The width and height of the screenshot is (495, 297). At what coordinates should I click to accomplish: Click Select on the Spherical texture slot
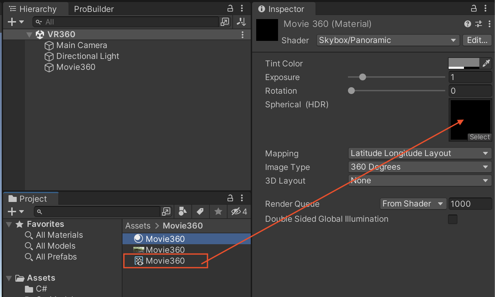point(479,137)
